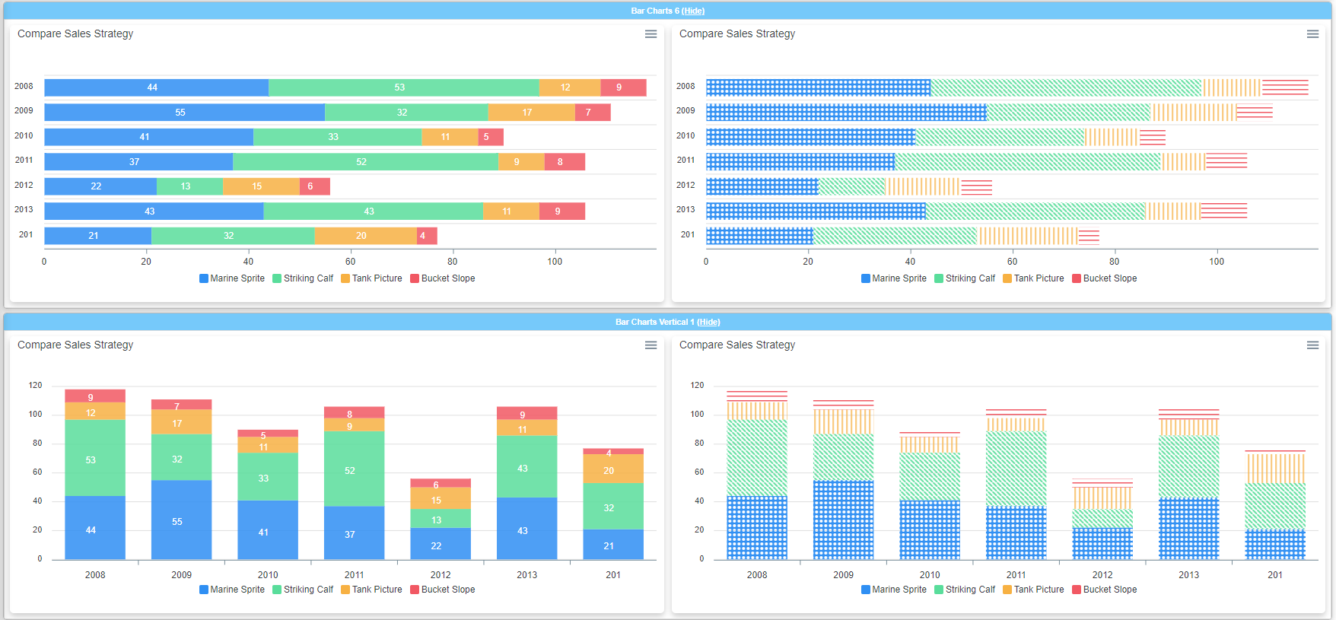
Task: Click the green 53 segment in 2008 horizontal bar
Action: pyautogui.click(x=403, y=87)
